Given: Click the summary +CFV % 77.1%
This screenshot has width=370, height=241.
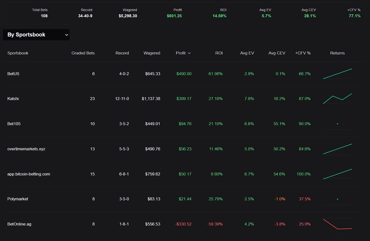Looking at the screenshot, I should click(355, 16).
